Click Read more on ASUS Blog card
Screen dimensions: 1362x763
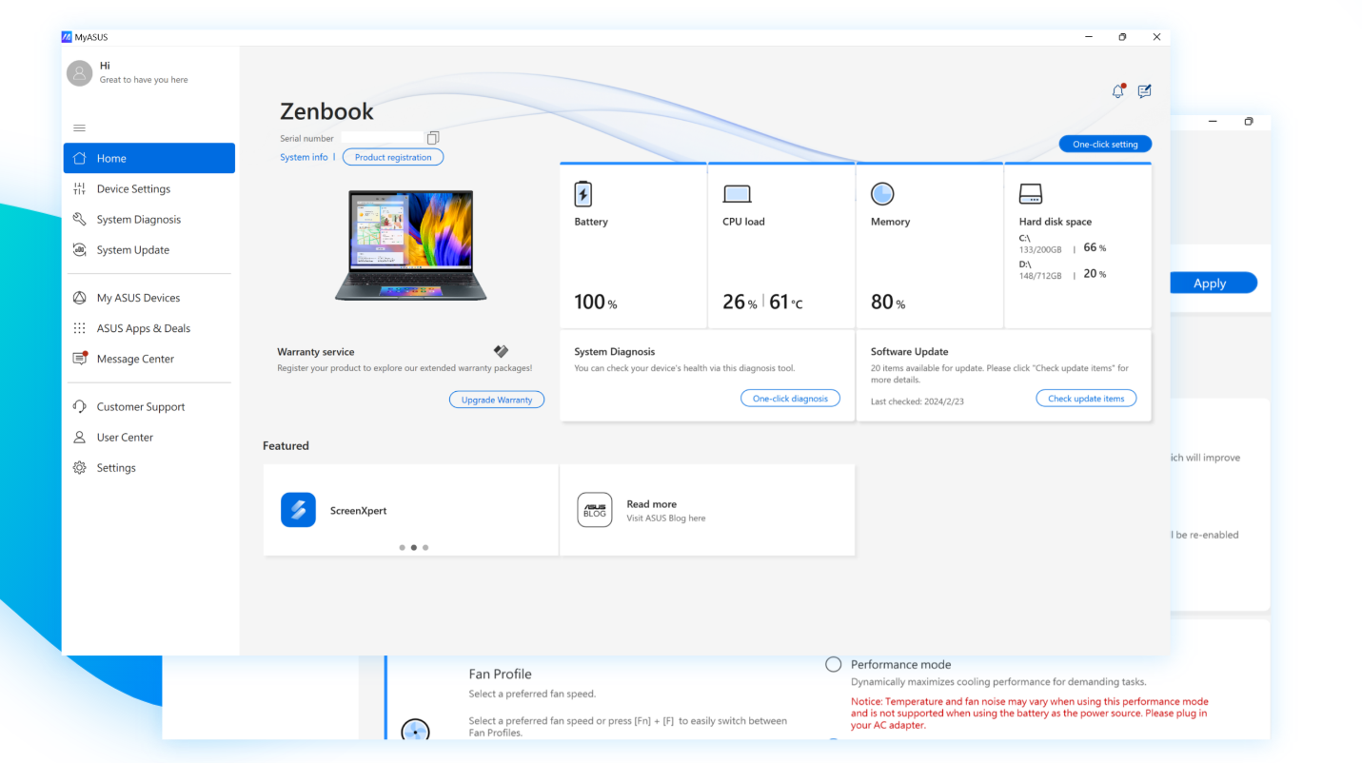[652, 504]
